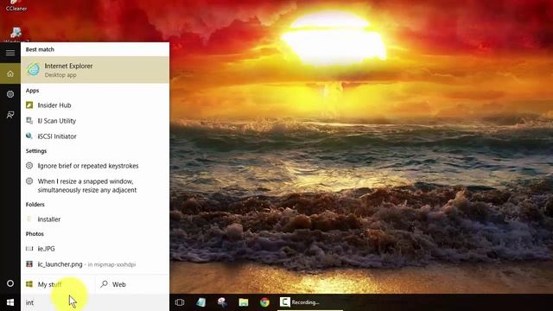Viewport: 553px width, 311px height.
Task: Click the IJ Scan Utility icon
Action: tap(29, 121)
